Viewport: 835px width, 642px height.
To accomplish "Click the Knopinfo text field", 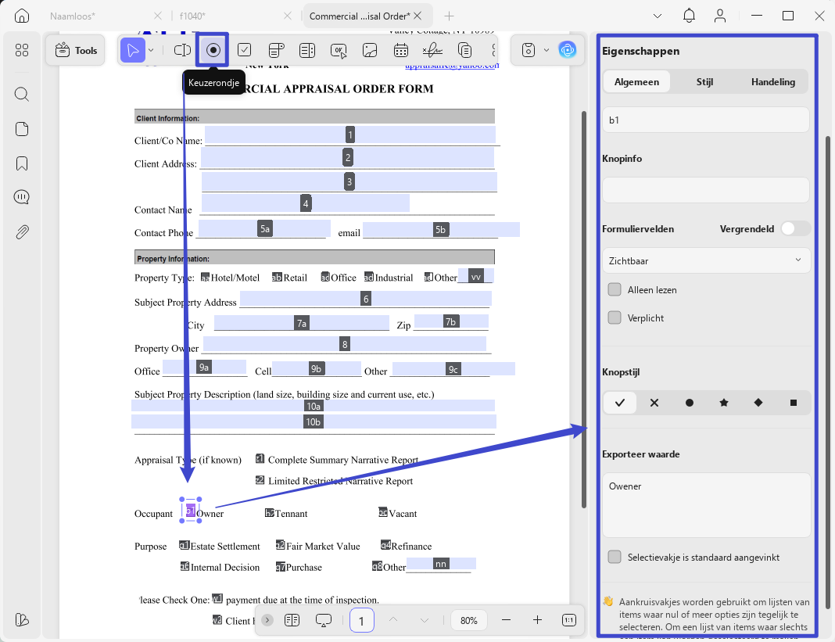I will 705,190.
